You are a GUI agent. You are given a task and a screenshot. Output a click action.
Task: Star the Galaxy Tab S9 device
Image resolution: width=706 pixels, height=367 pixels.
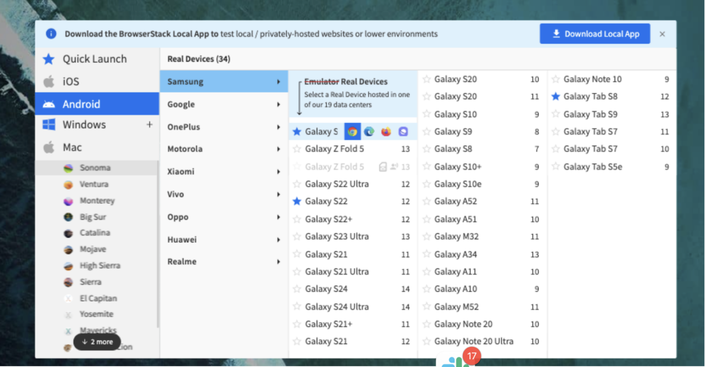(556, 114)
